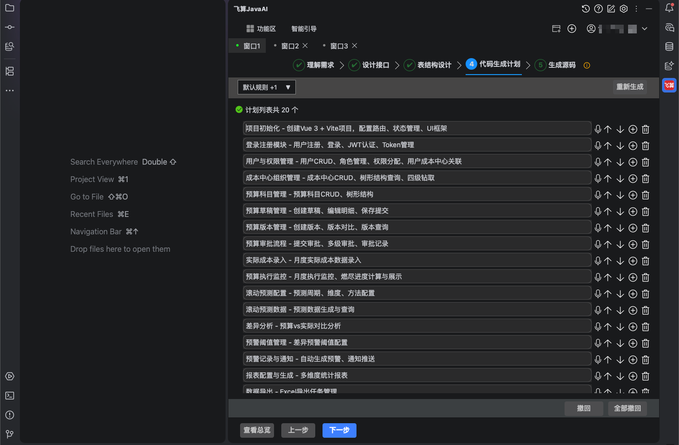679x445 pixels.
Task: Open the Structure tool window
Action: pos(10,72)
